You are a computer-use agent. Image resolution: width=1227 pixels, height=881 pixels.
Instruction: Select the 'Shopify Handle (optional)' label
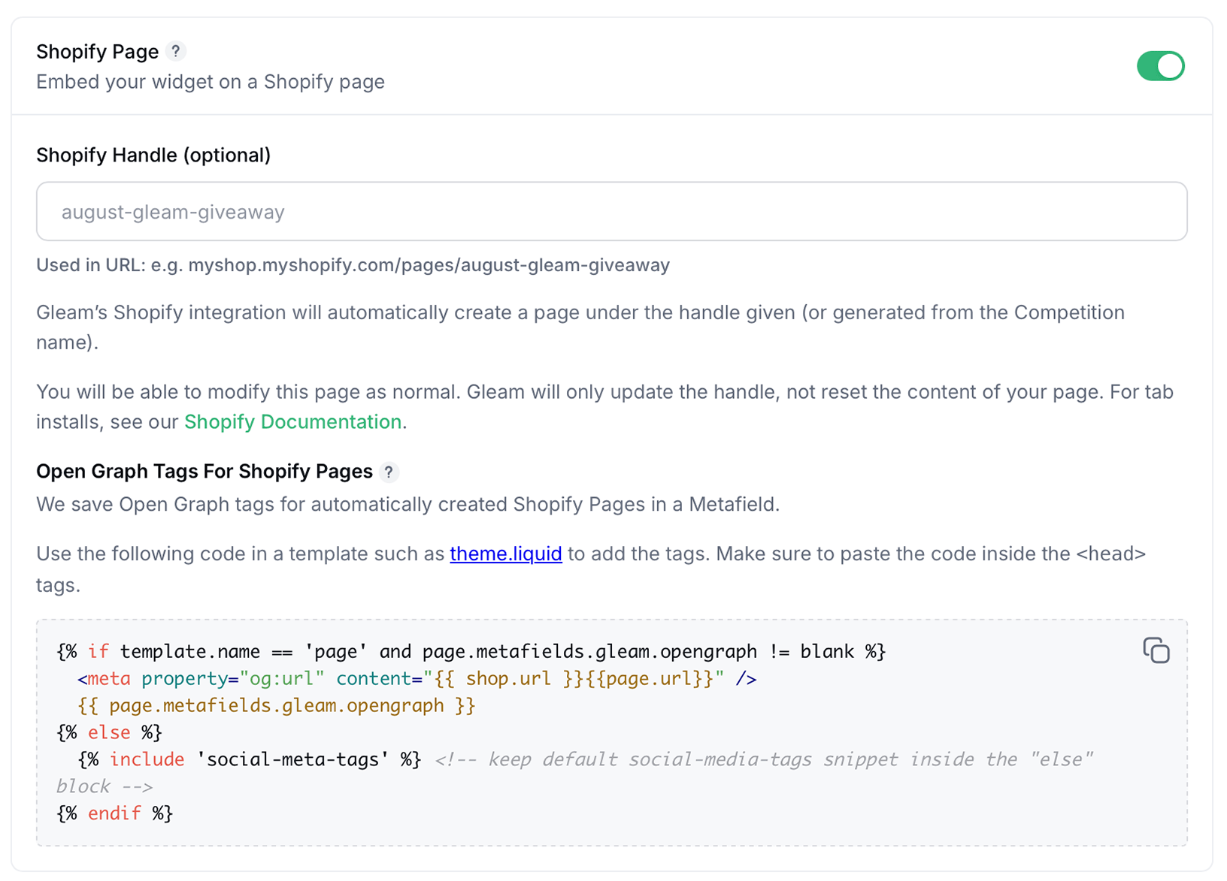[153, 155]
